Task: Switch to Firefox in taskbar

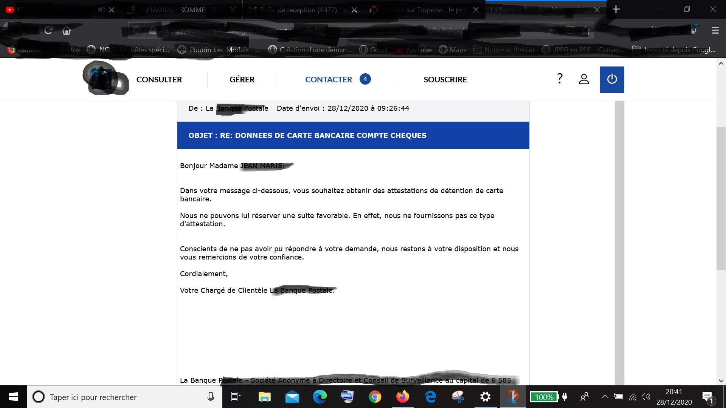Action: click(402, 397)
